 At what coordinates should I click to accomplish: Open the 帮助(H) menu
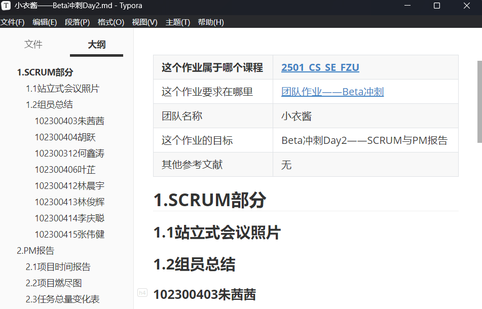point(210,22)
